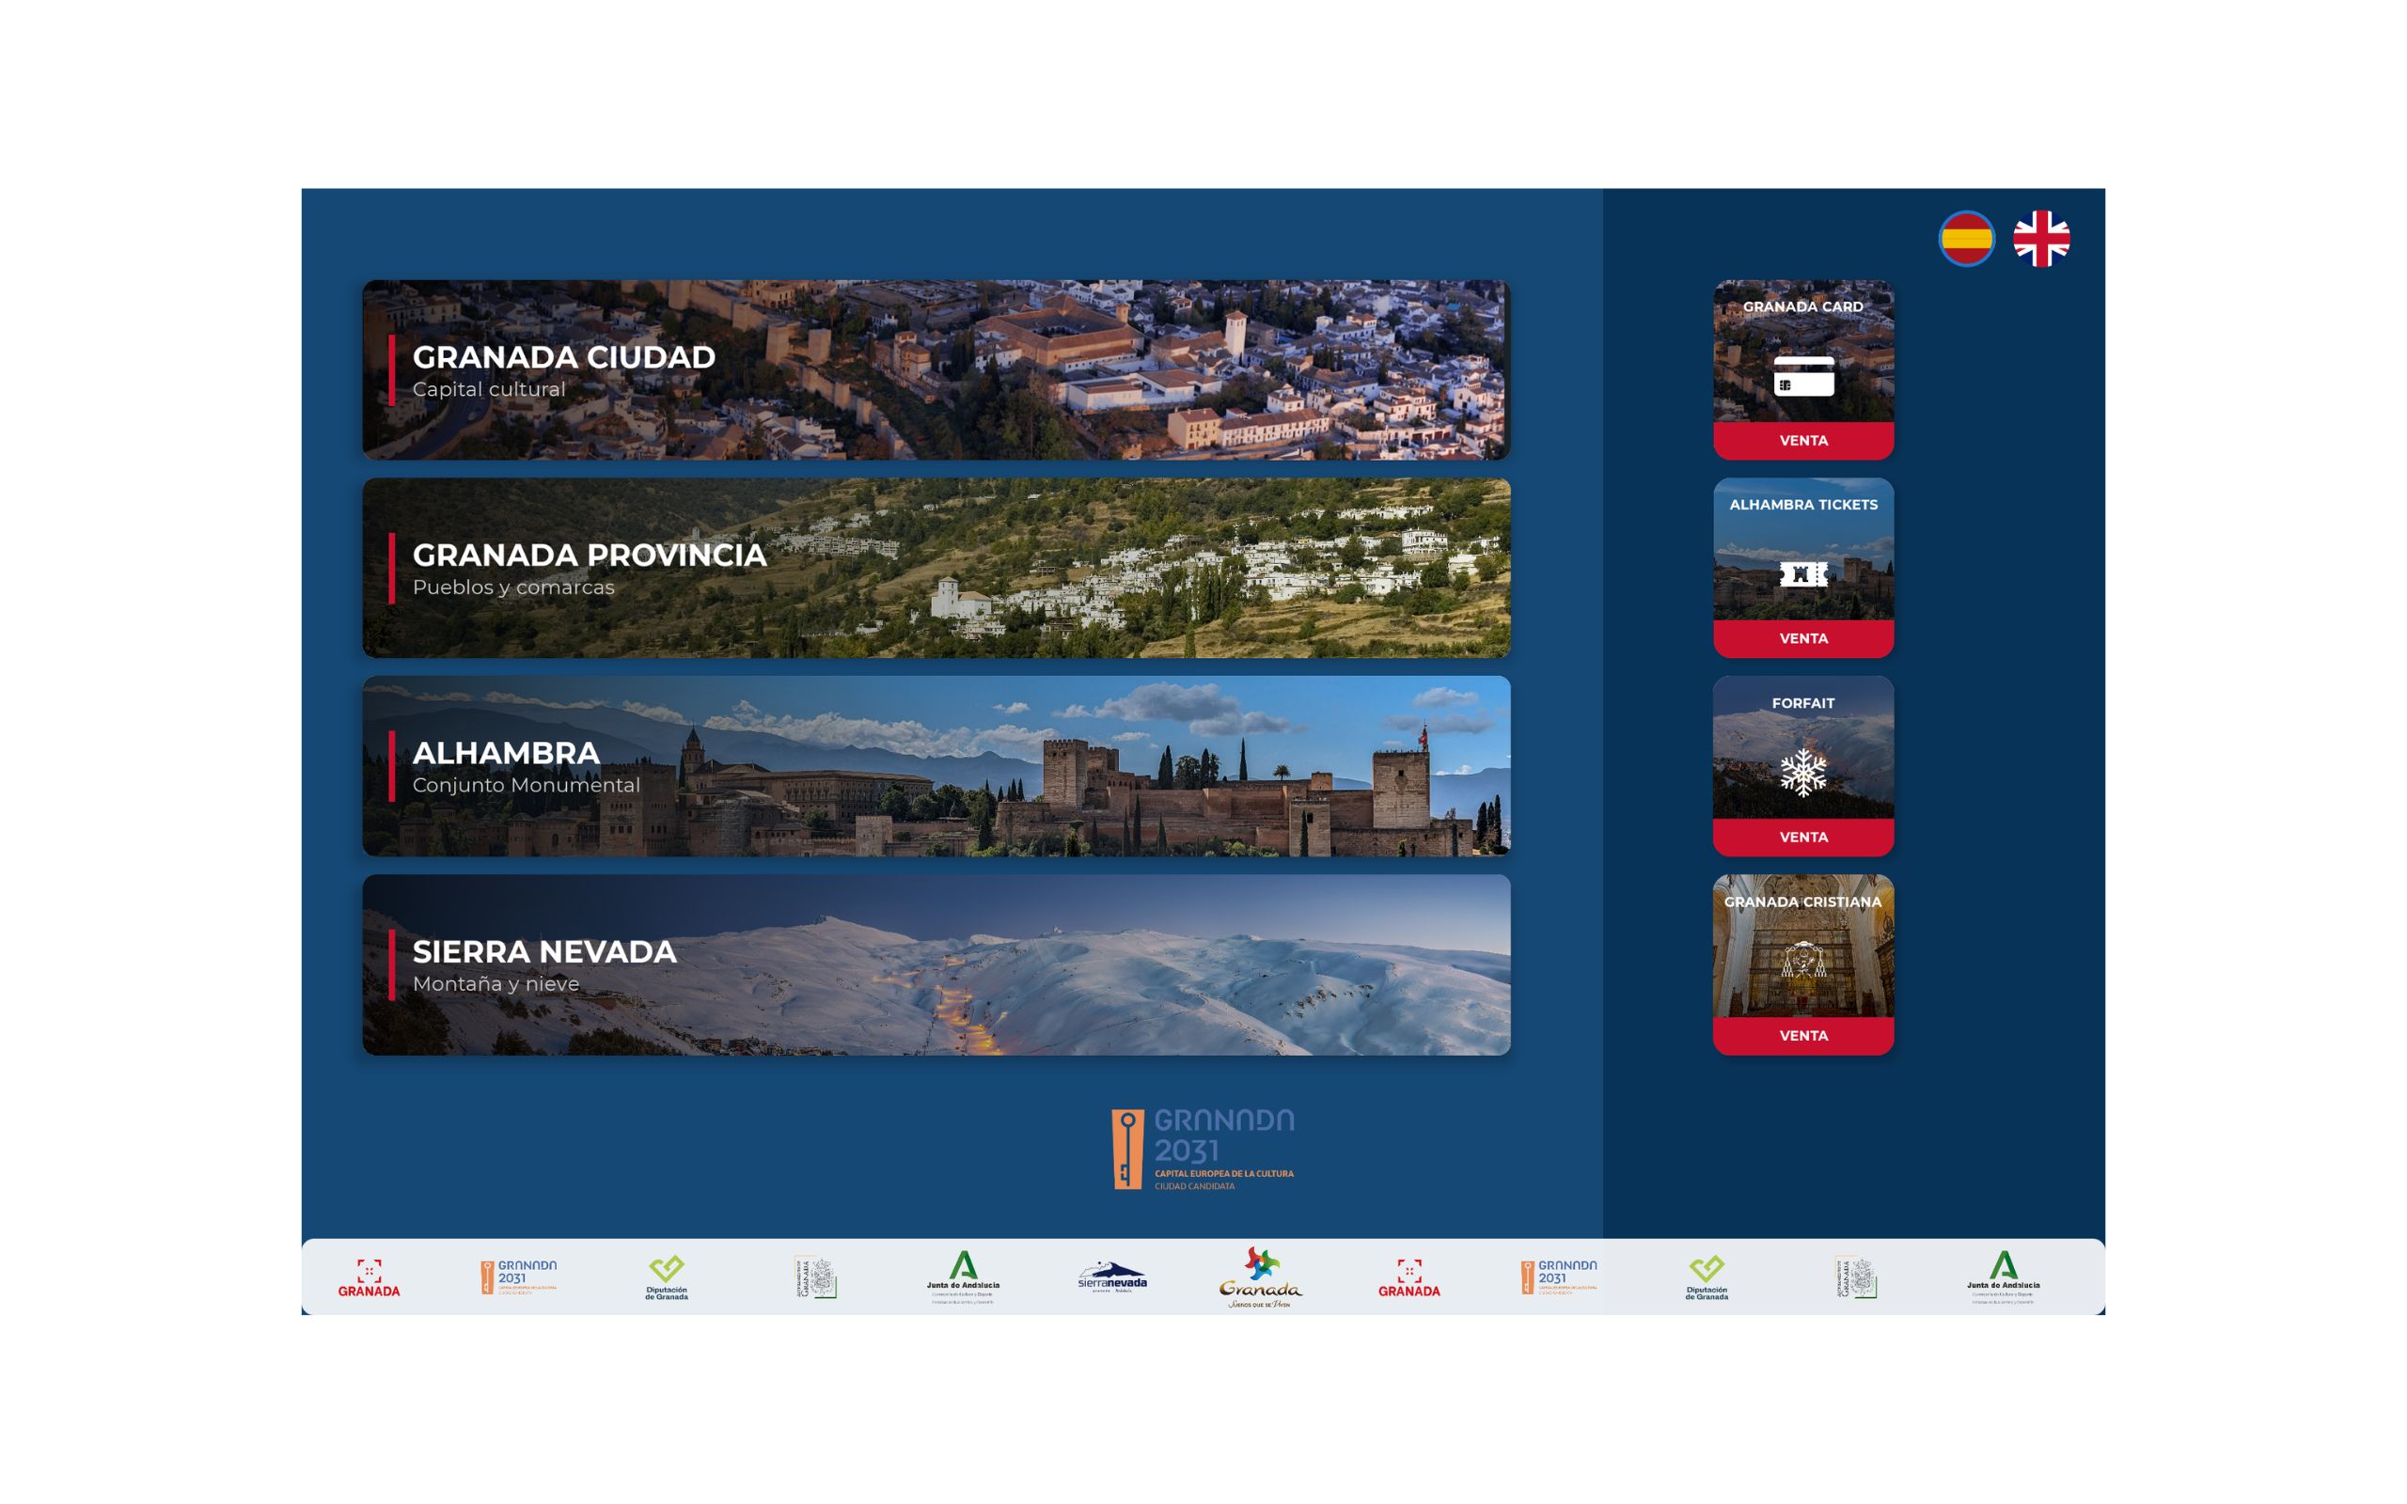Open the Alhambra Conjunto Monumental banner
Image resolution: width=2407 pixels, height=1504 pixels.
[x=936, y=766]
